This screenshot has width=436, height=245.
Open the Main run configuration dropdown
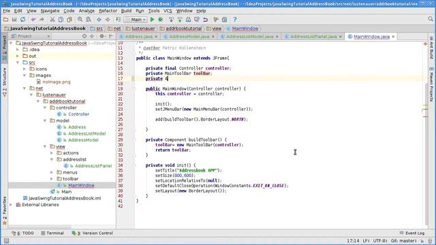click(x=136, y=20)
